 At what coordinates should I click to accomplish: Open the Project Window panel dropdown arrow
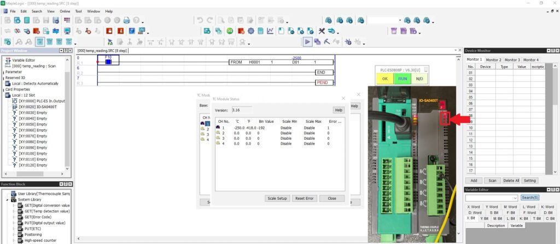pos(61,51)
